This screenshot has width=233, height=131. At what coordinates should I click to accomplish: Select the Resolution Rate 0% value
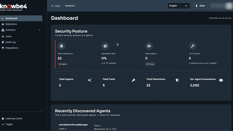tap(104, 58)
